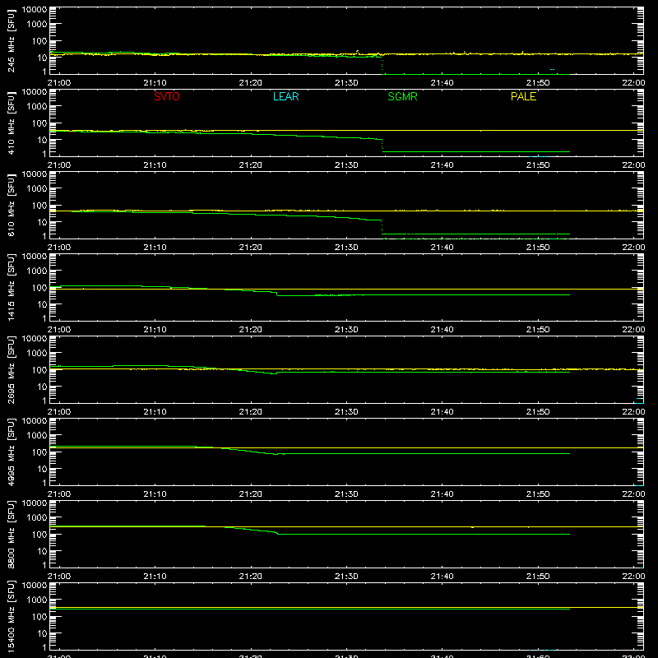Select the '8800 MHz [SFU]' axis title
This screenshot has width=658, height=658.
click(x=12, y=534)
